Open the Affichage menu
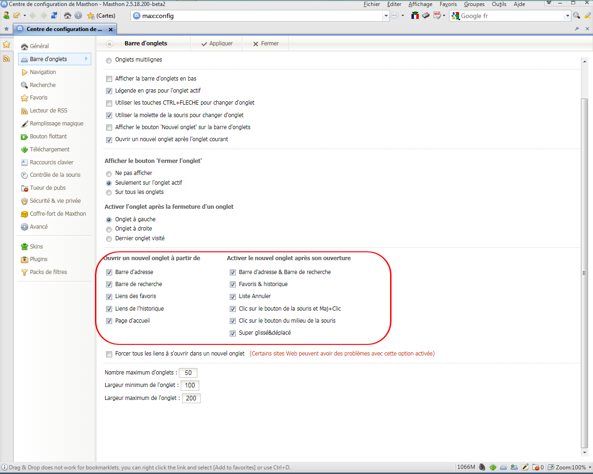593x474 pixels. point(420,4)
